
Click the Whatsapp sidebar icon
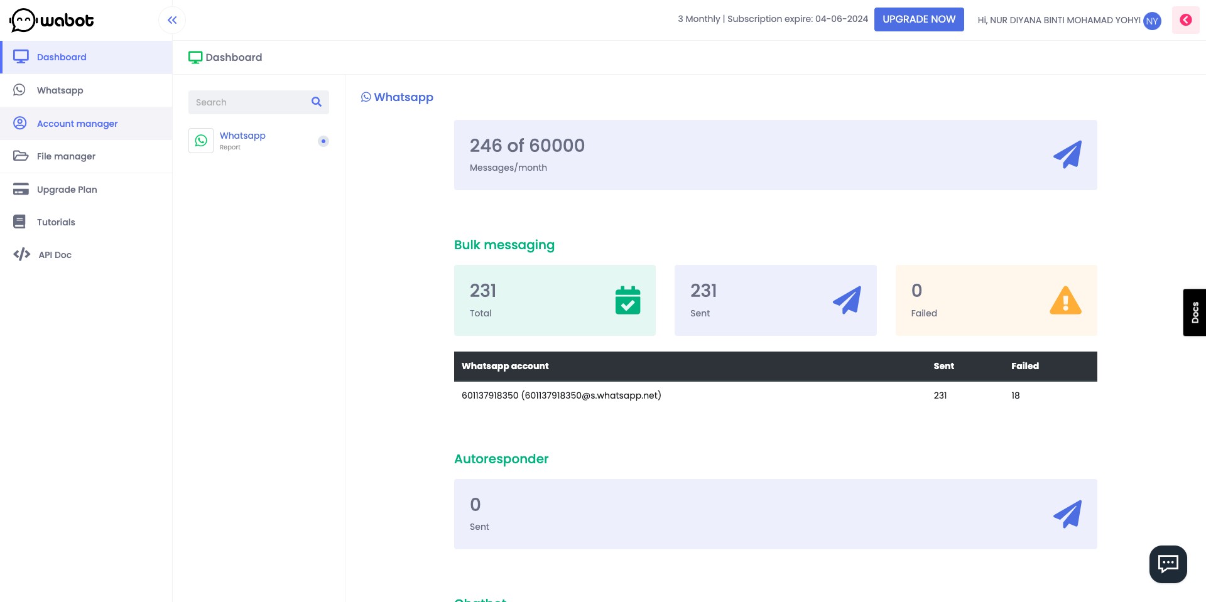[x=19, y=90]
